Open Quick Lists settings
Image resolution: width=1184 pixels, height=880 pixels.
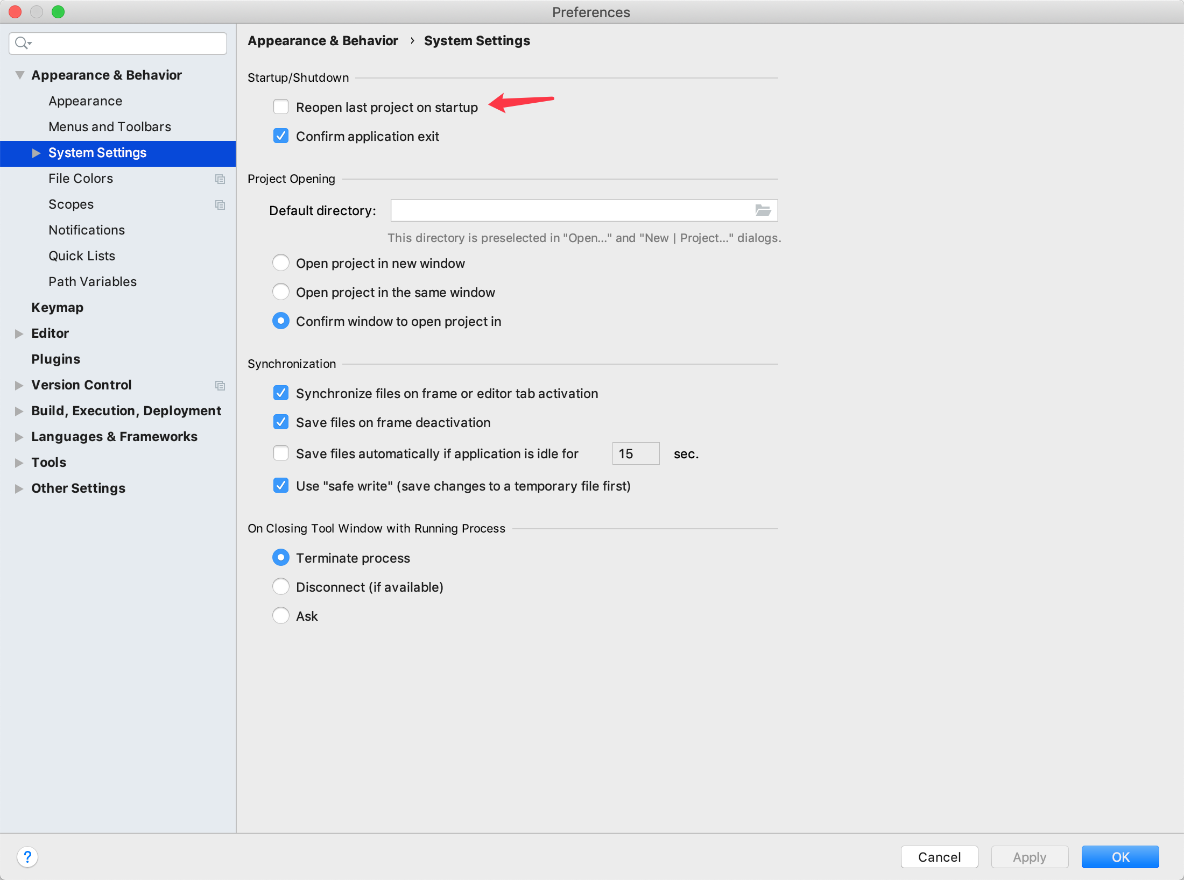(x=82, y=256)
